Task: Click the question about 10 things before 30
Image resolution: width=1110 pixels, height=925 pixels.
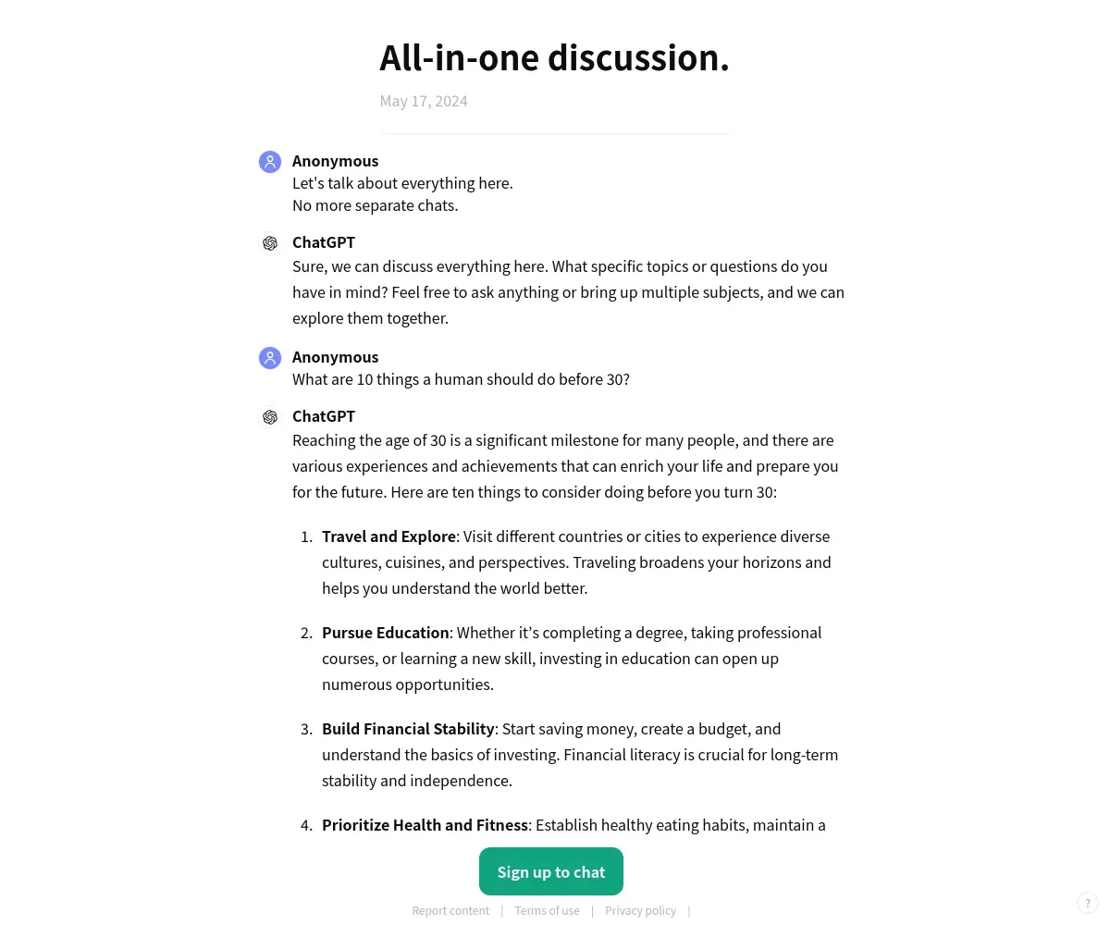Action: click(461, 379)
